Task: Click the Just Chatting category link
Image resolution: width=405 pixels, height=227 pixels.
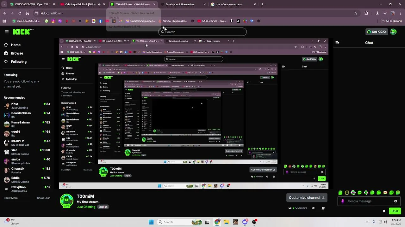Action: [86, 207]
